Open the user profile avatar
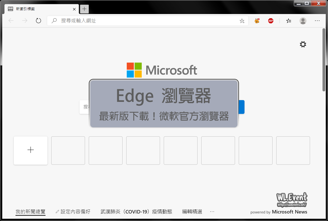Screen dimensions: 328x221 coord(303,21)
